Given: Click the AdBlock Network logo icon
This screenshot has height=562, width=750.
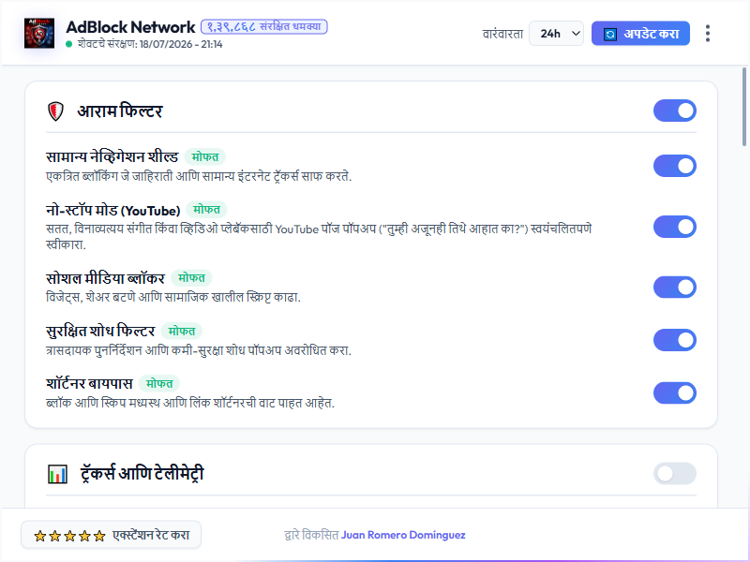Looking at the screenshot, I should (x=39, y=34).
